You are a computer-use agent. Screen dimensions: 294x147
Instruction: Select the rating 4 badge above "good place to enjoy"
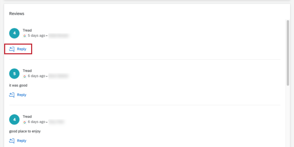(15, 119)
